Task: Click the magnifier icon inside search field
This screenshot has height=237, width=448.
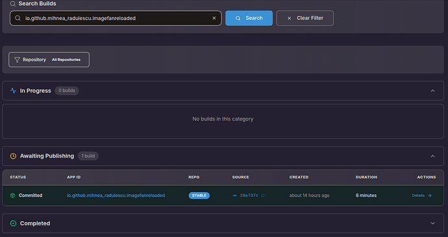Action: [x=18, y=18]
